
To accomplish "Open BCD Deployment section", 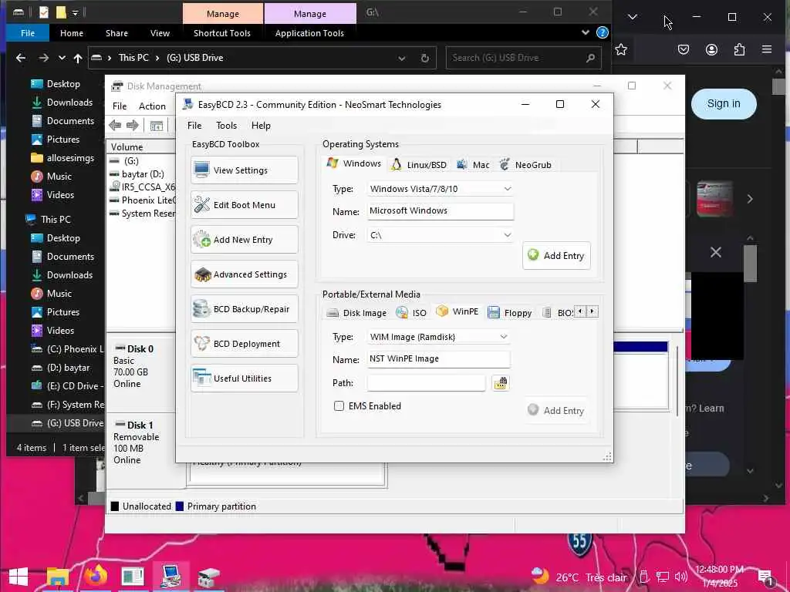I will click(x=245, y=344).
